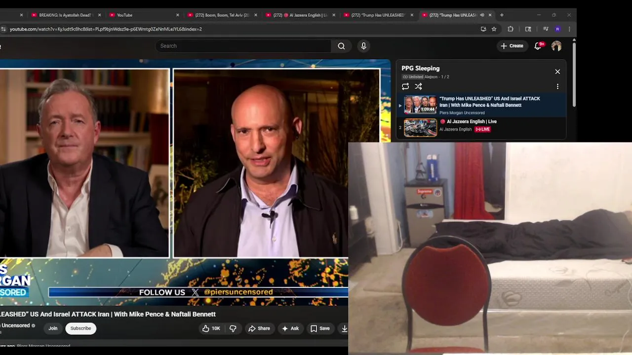This screenshot has width=632, height=355.
Task: Open the Chrome three-dot menu
Action: [x=569, y=29]
